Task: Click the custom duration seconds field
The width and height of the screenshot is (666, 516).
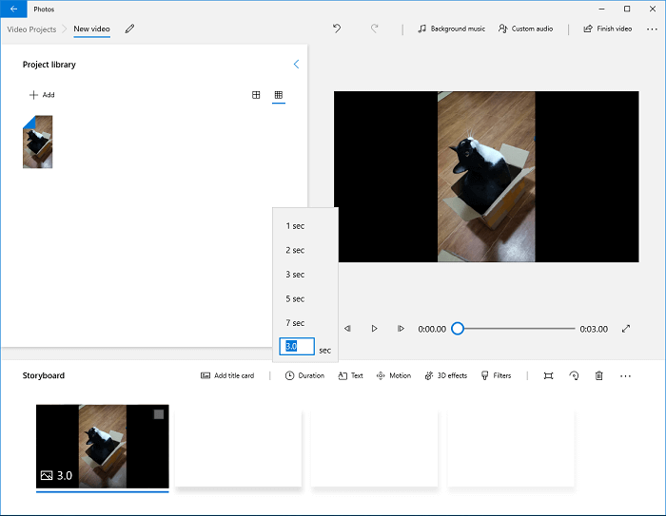Action: click(296, 348)
